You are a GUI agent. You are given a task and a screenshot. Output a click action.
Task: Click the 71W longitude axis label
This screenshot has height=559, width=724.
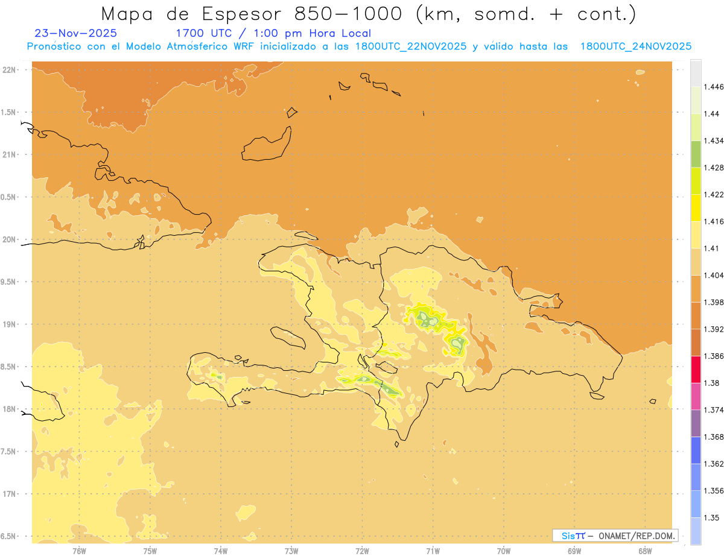tap(433, 551)
